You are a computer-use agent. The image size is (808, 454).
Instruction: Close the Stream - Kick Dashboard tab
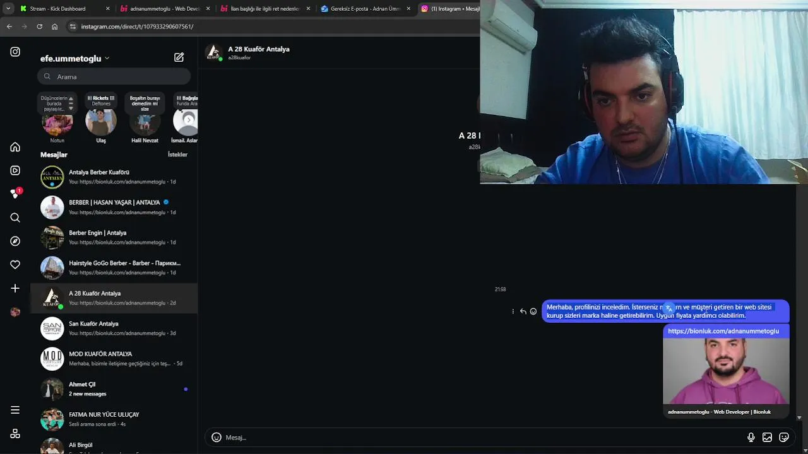(108, 9)
